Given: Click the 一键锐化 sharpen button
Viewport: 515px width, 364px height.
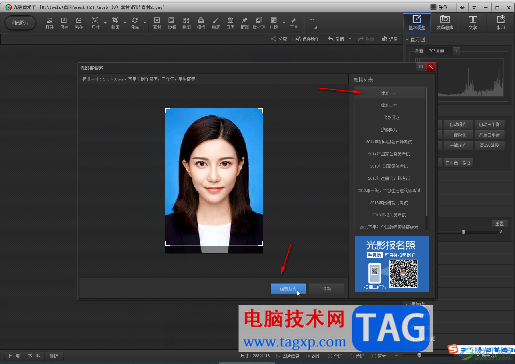Looking at the screenshot, I should click(x=458, y=135).
